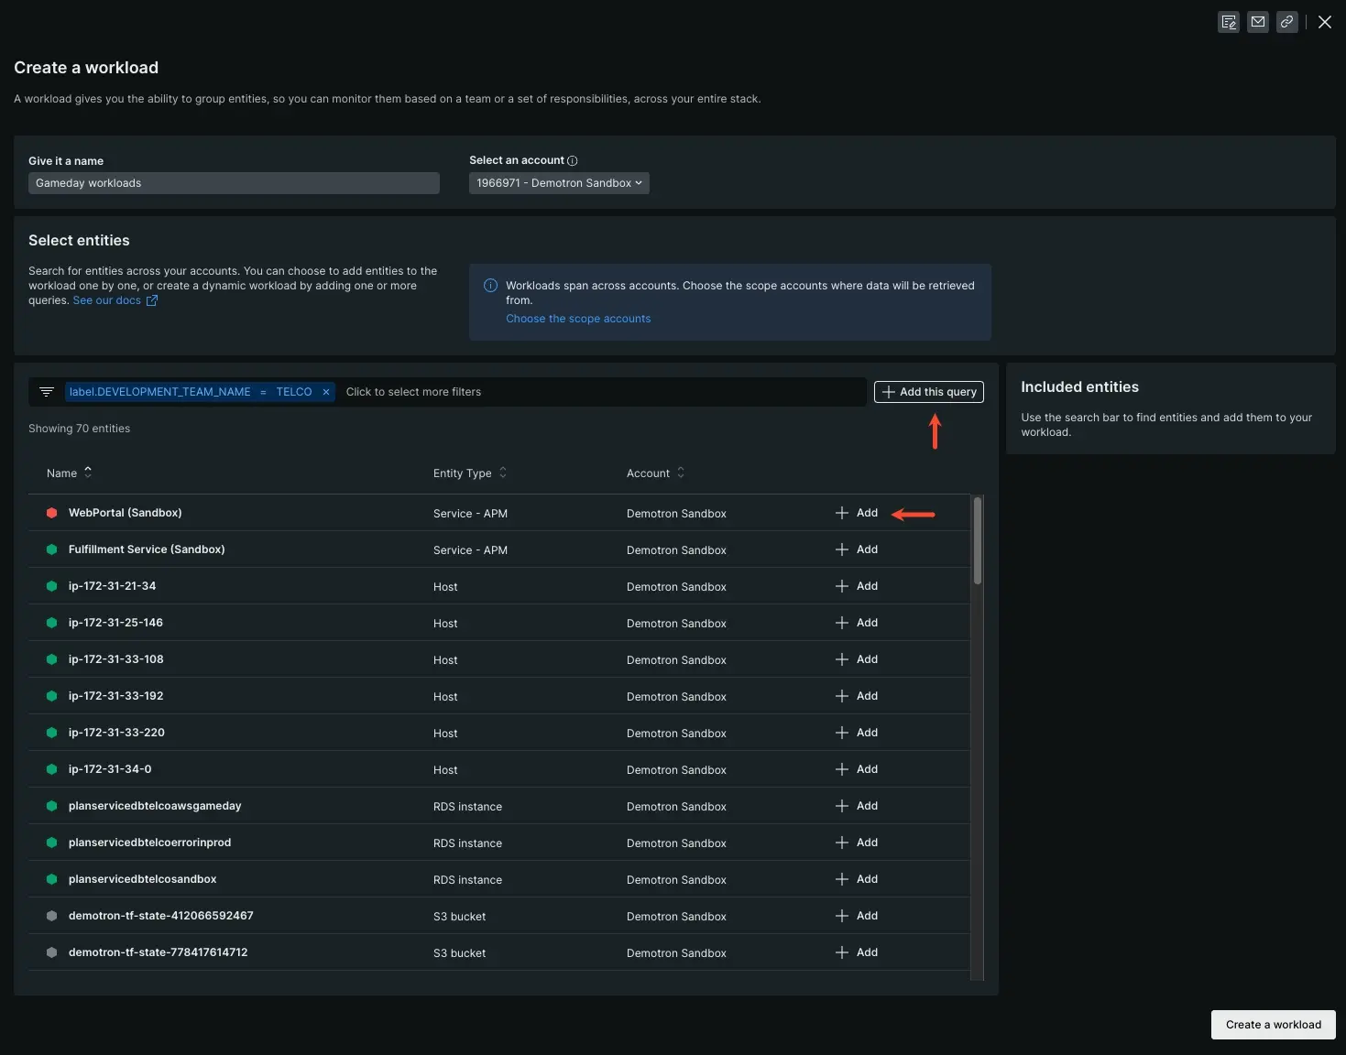The height and width of the screenshot is (1055, 1346).
Task: Add host ip-172-31-33-108 to workload
Action: click(x=857, y=659)
